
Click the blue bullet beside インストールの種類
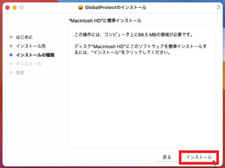coord(11,55)
